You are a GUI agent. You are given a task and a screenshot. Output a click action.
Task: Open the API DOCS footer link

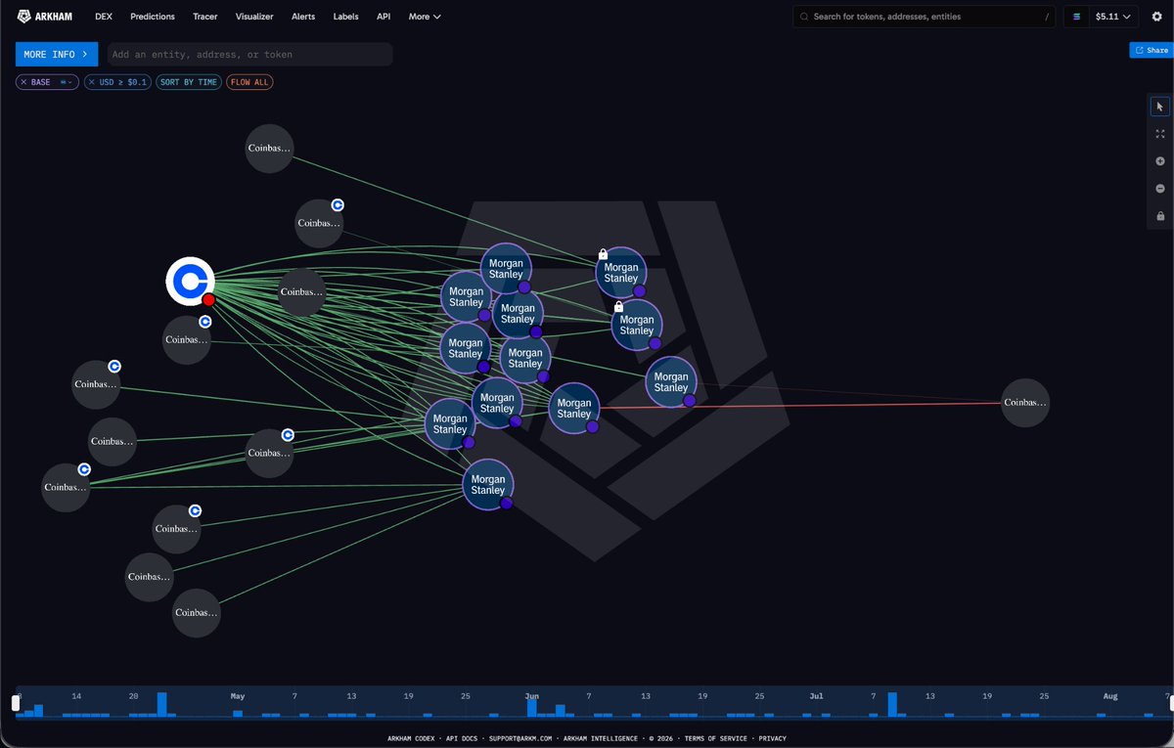point(463,739)
